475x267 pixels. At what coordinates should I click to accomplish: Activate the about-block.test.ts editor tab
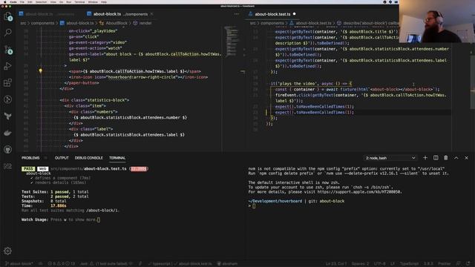tap(272, 14)
